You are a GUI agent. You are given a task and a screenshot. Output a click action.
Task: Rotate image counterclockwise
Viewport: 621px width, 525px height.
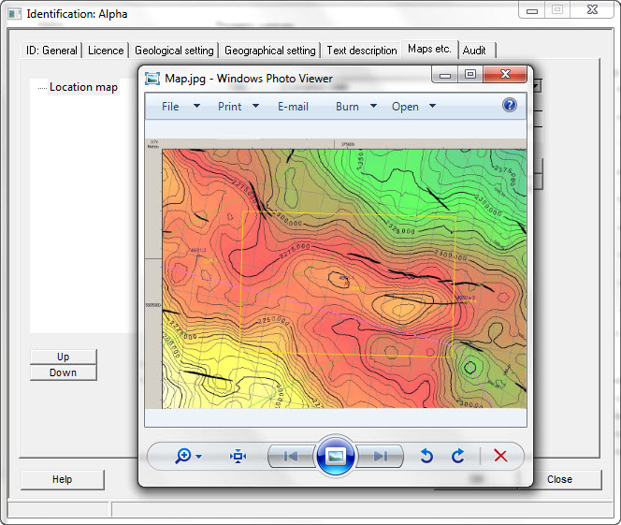(x=426, y=456)
